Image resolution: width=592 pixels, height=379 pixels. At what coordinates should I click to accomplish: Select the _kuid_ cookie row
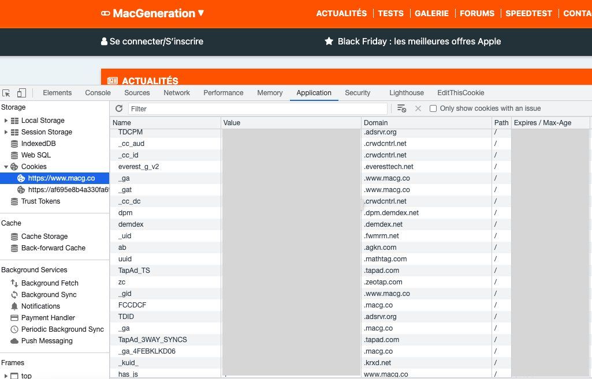[351, 363]
